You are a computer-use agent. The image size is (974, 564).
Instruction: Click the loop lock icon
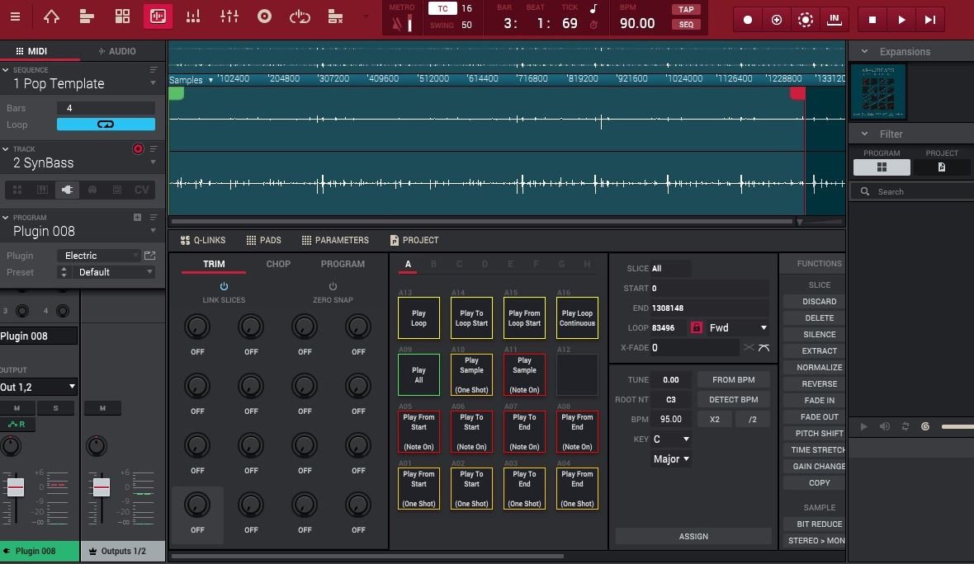coord(696,327)
